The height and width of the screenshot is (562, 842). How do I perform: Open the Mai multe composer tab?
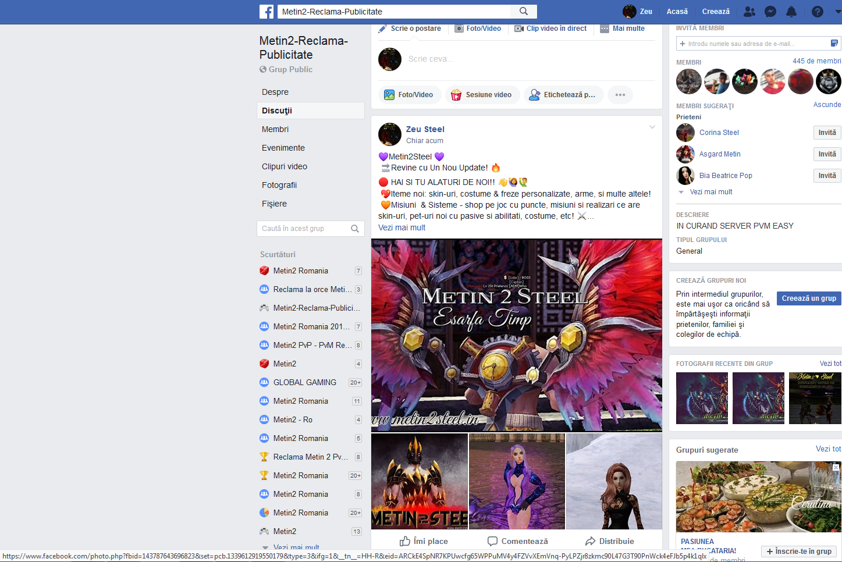[x=623, y=29]
